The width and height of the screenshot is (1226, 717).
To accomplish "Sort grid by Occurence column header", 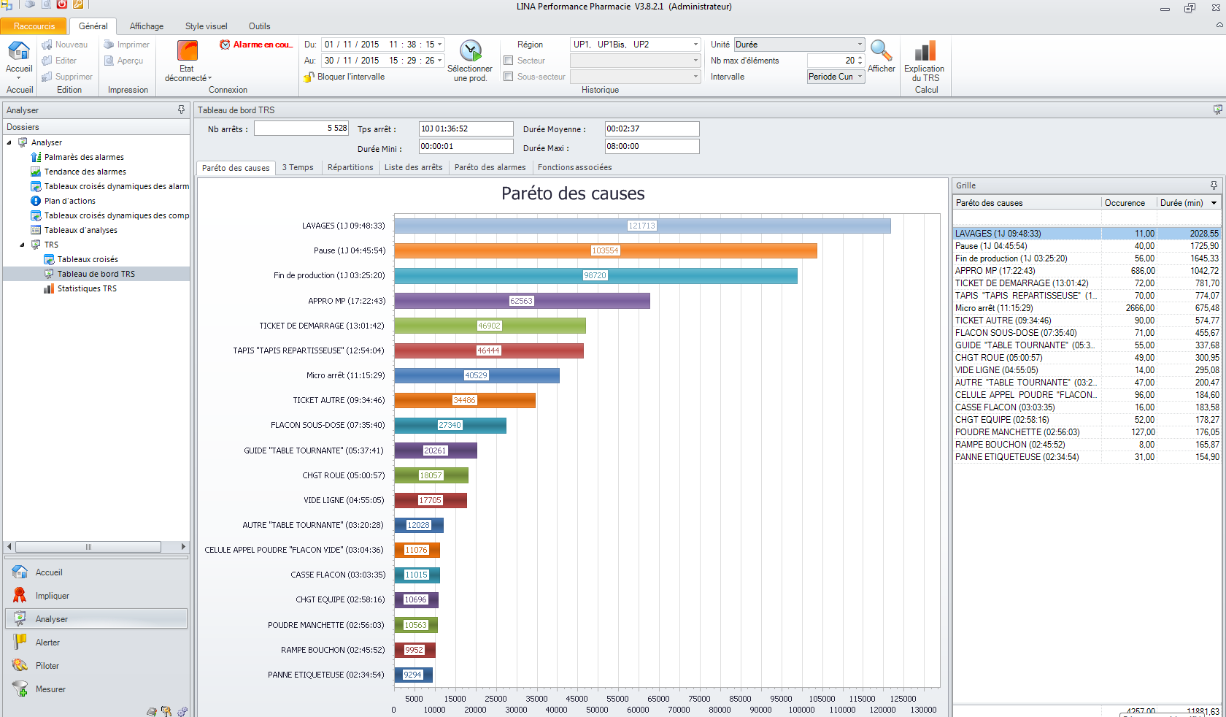I will point(1129,203).
